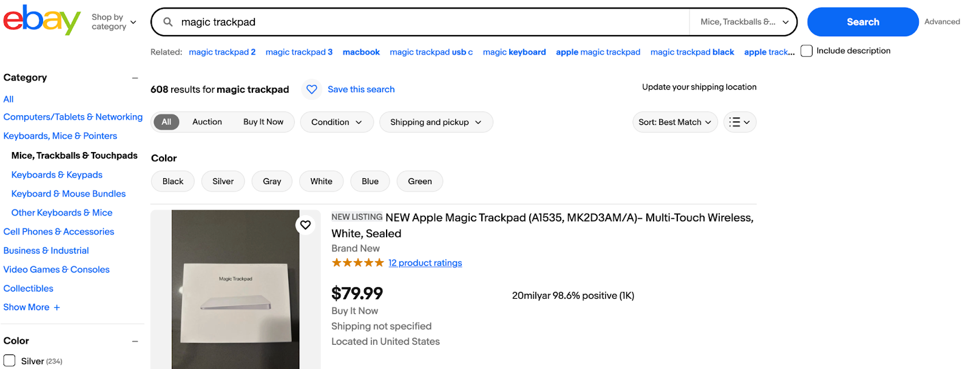Click the eBay logo
Viewport: 971px width, 369px height.
[41, 21]
